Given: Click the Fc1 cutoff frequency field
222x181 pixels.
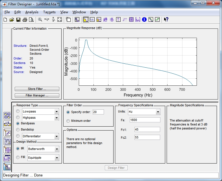Looking at the screenshot, I should 147,130.
